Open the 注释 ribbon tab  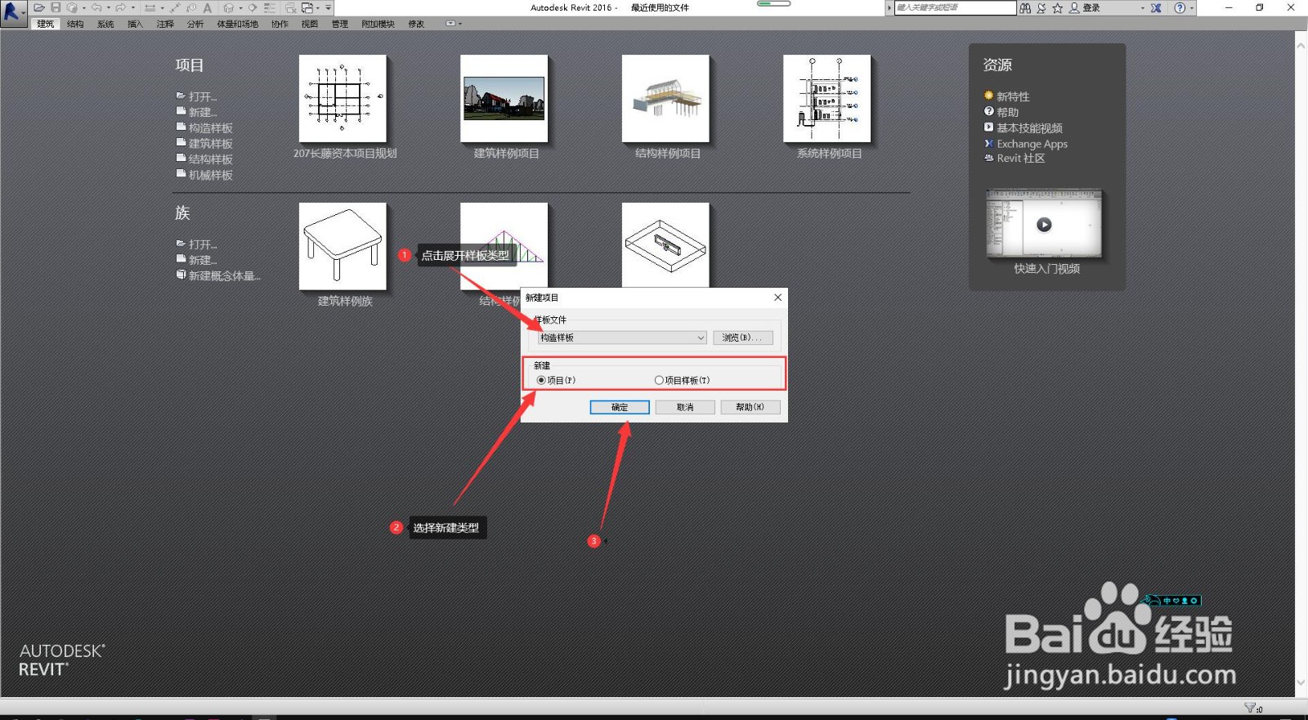tap(165, 24)
